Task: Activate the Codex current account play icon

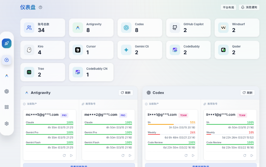Action: [x=193, y=156]
